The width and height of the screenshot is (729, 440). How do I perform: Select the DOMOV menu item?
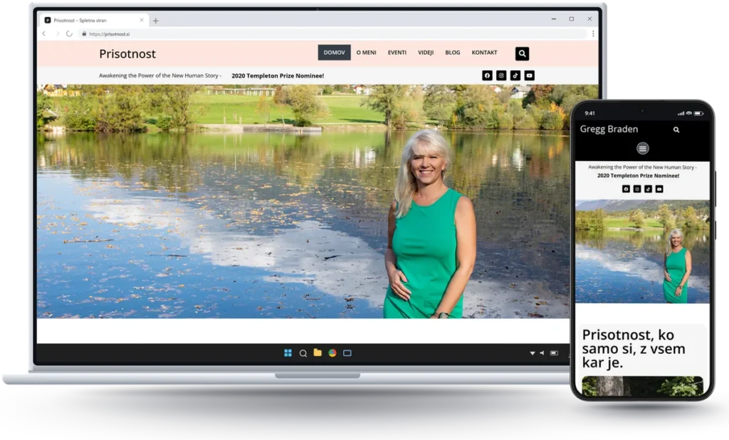[x=335, y=53]
